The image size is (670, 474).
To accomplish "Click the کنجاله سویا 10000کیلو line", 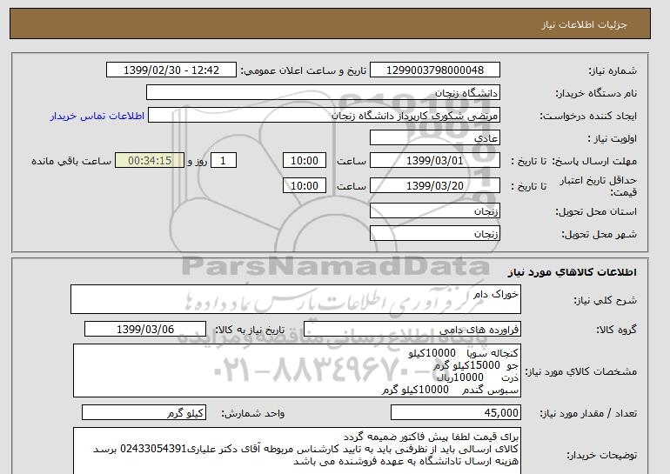I will tap(463, 353).
